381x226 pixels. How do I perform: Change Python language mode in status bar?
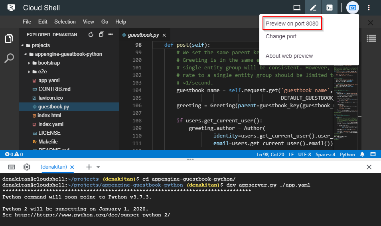pyautogui.click(x=347, y=155)
